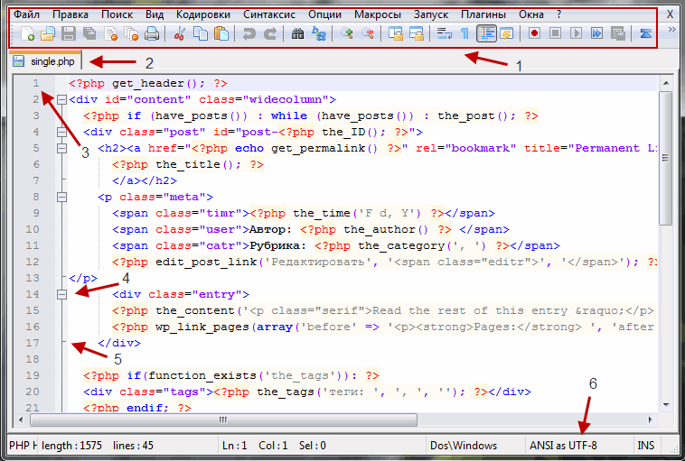Toggle word wrap toolbar button
685x461 pixels.
tap(445, 33)
